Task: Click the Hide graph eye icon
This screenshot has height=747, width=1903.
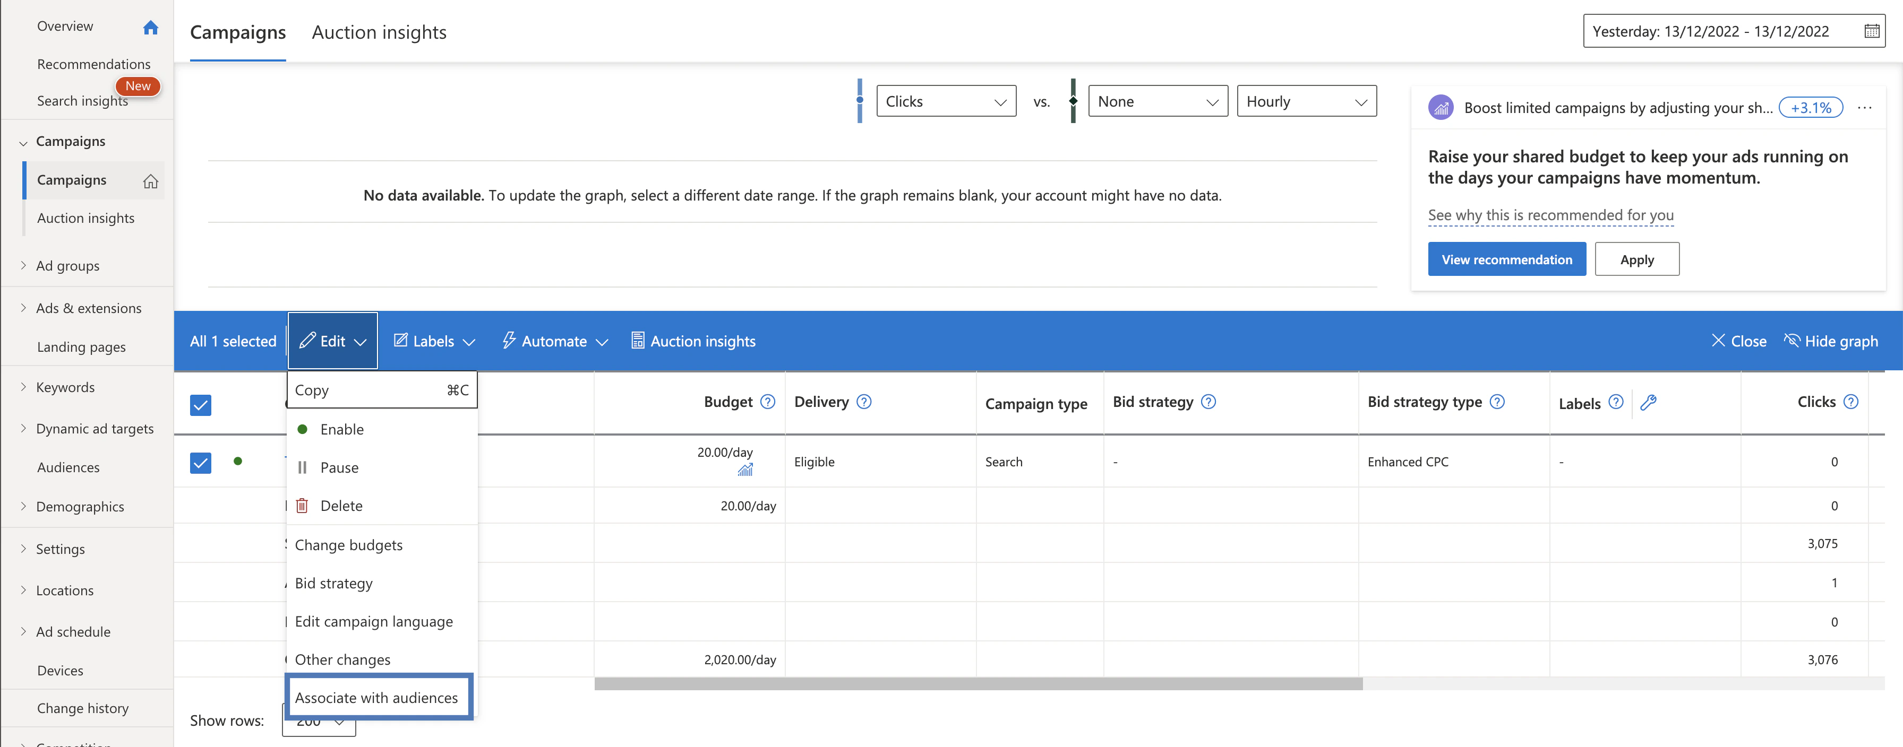Action: click(1791, 340)
